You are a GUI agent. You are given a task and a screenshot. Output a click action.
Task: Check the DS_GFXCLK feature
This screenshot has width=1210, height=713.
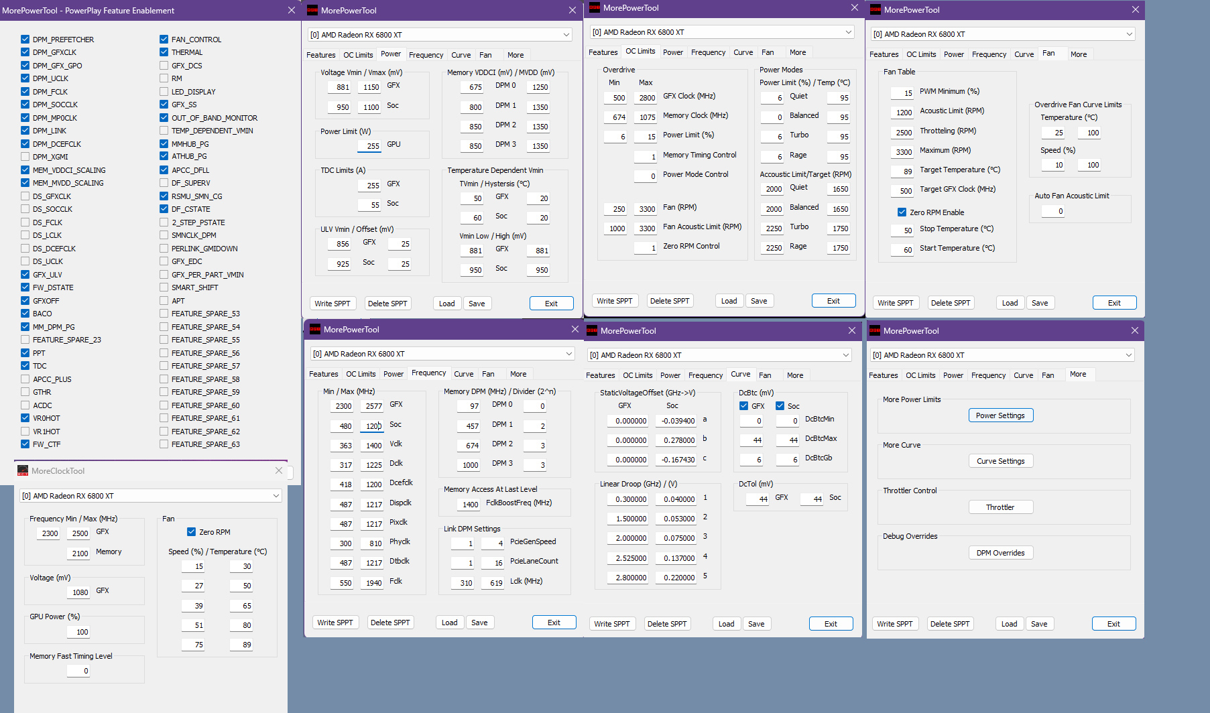25,196
